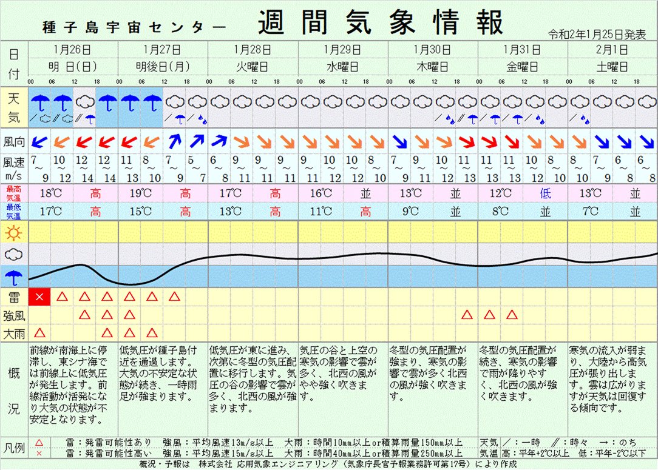Select the 2月1日 date header
The image size is (658, 470).
click(612, 50)
